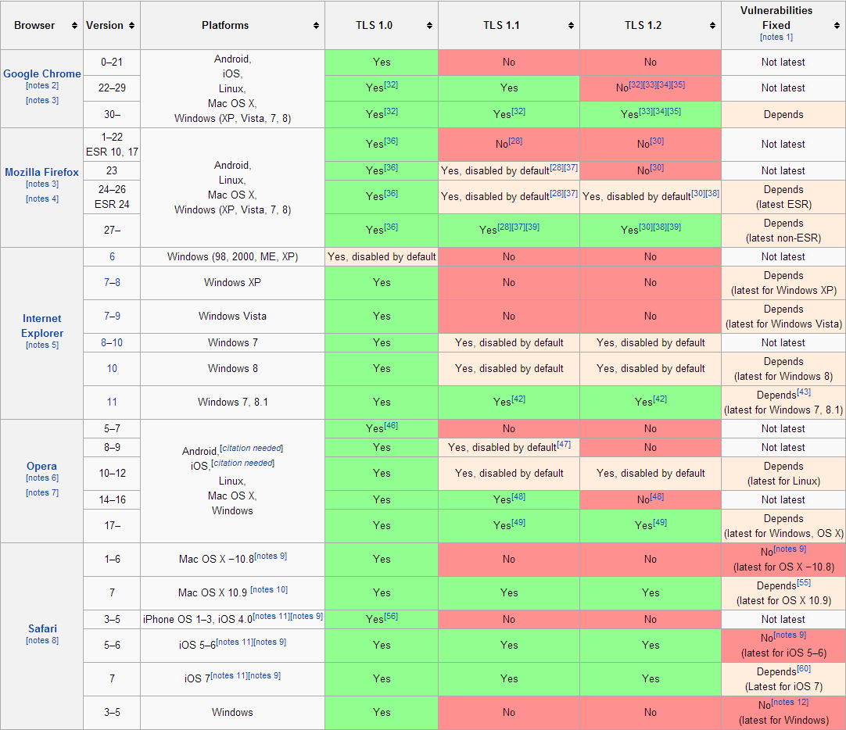Click citation [39] in Firefox 27– TLS 1.2 cell

tap(674, 227)
